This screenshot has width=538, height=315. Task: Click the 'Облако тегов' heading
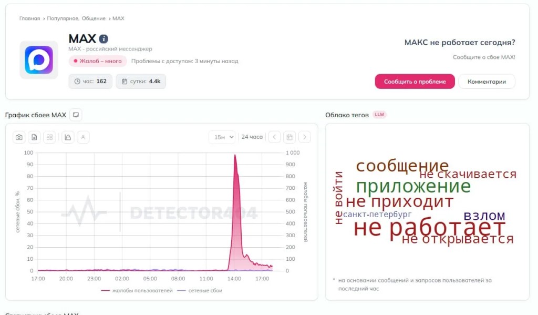point(347,115)
